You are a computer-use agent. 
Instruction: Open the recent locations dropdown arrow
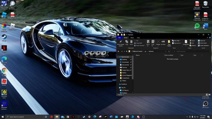124,52
